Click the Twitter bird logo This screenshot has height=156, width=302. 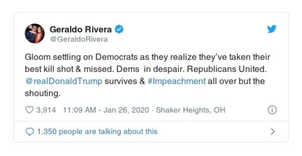271,29
